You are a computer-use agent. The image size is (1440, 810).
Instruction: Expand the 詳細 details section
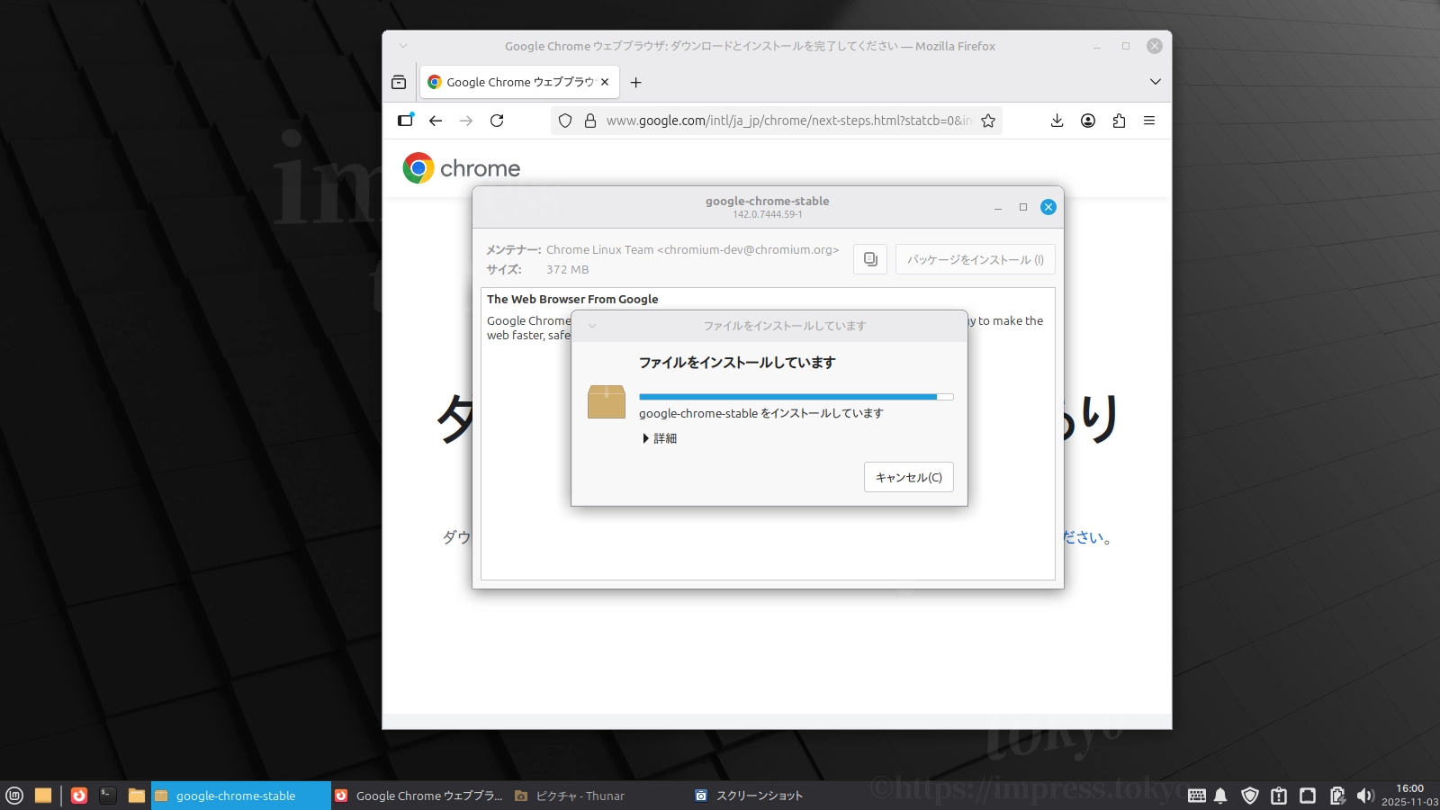click(x=660, y=438)
